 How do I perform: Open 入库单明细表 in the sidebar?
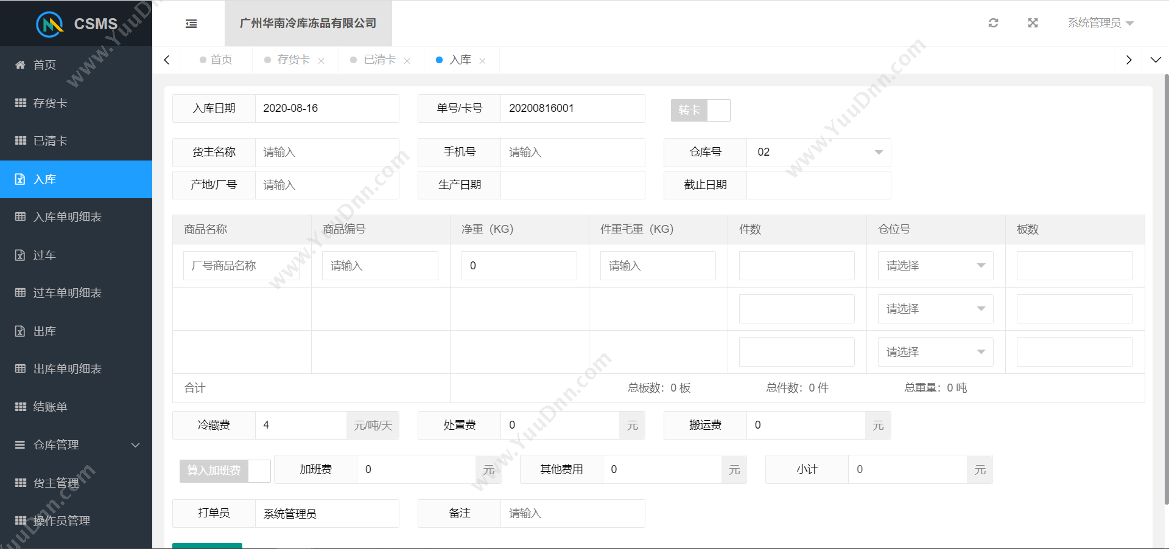tap(76, 217)
